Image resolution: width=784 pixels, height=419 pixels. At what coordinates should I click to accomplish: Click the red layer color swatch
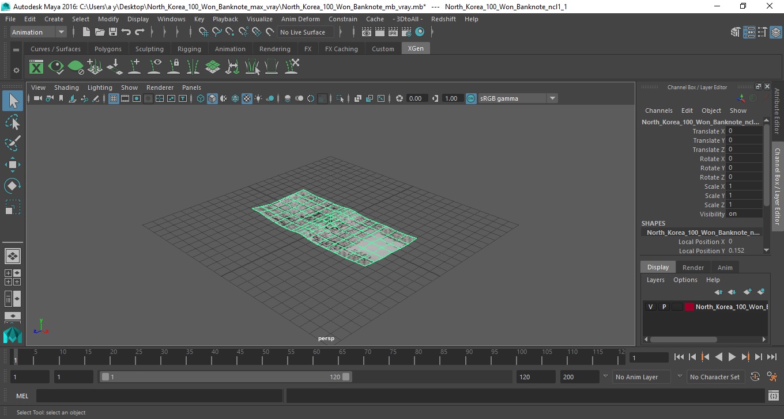[689, 307]
